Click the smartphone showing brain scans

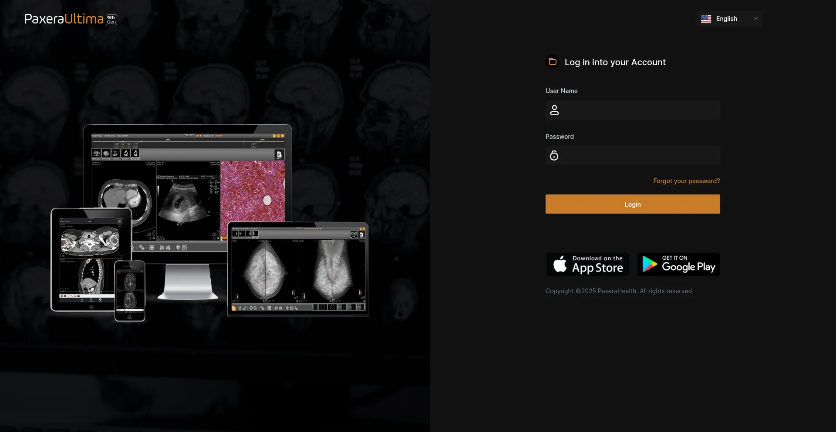[x=130, y=291]
